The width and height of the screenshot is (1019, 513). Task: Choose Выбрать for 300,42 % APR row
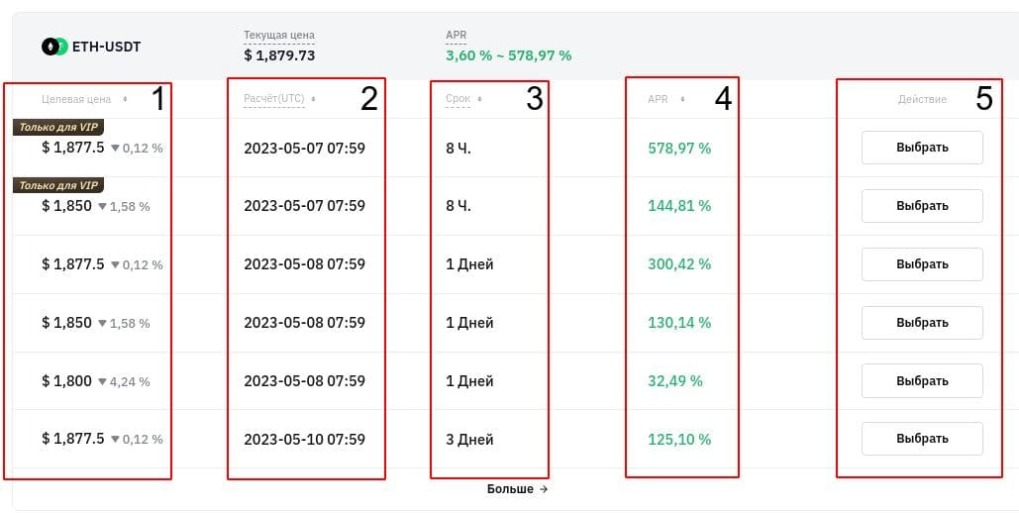tap(922, 264)
